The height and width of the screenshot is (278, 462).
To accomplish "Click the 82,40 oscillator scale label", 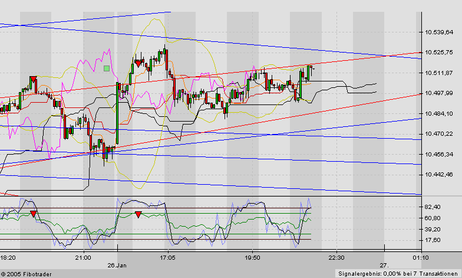I will [433, 207].
